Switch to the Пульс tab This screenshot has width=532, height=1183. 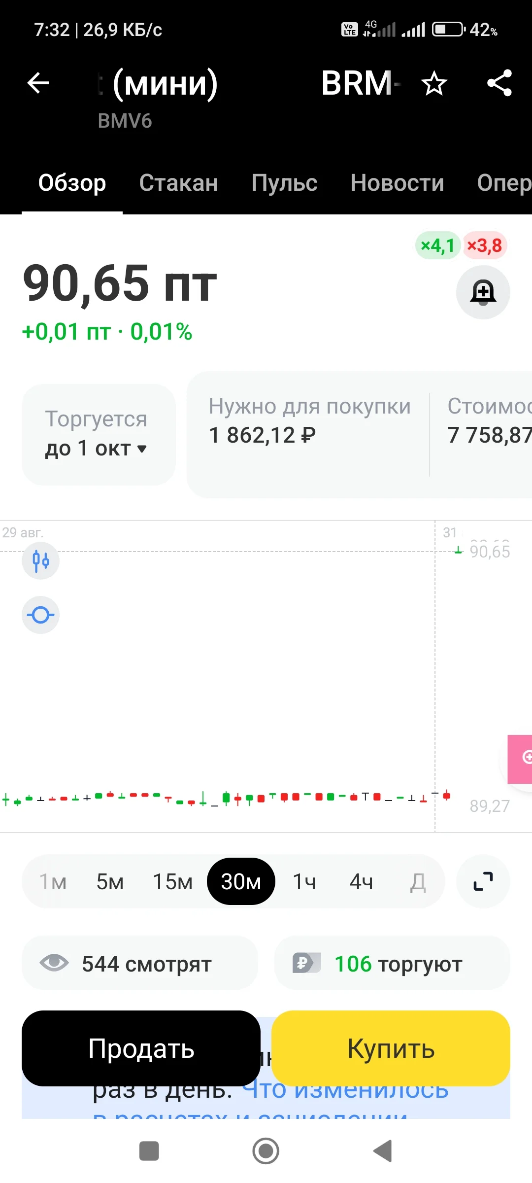point(285,183)
